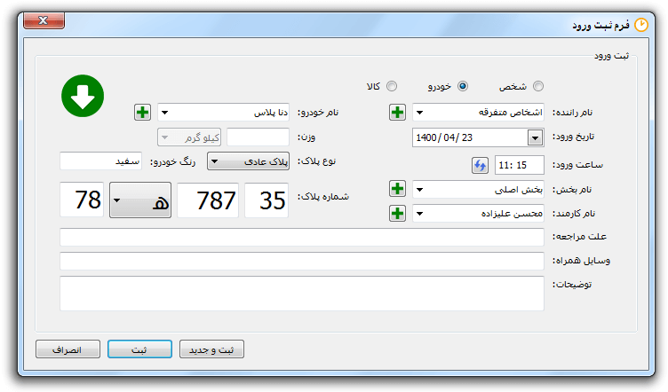This screenshot has width=668, height=392.
Task: Click the entry time field showing 11:15
Action: point(520,165)
